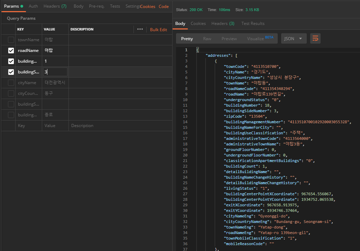Click the buildingS... value field containing 3
Screen dimensions: 360x251
[55, 72]
